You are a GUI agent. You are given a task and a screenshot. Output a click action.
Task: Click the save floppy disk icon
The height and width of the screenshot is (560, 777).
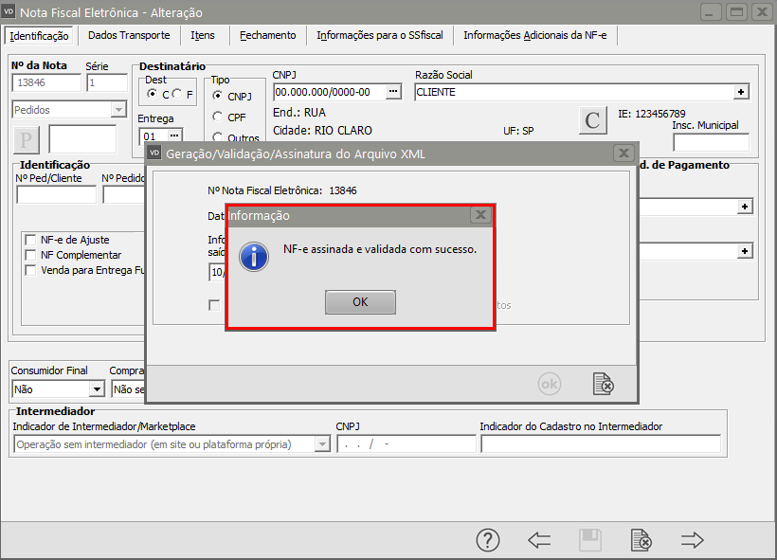click(590, 540)
